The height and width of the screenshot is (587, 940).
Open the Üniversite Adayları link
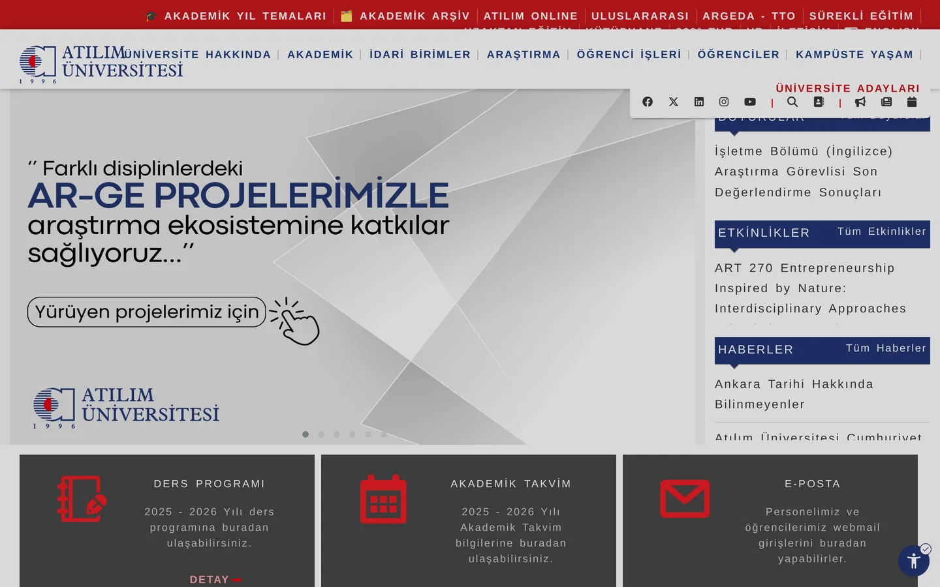[848, 88]
